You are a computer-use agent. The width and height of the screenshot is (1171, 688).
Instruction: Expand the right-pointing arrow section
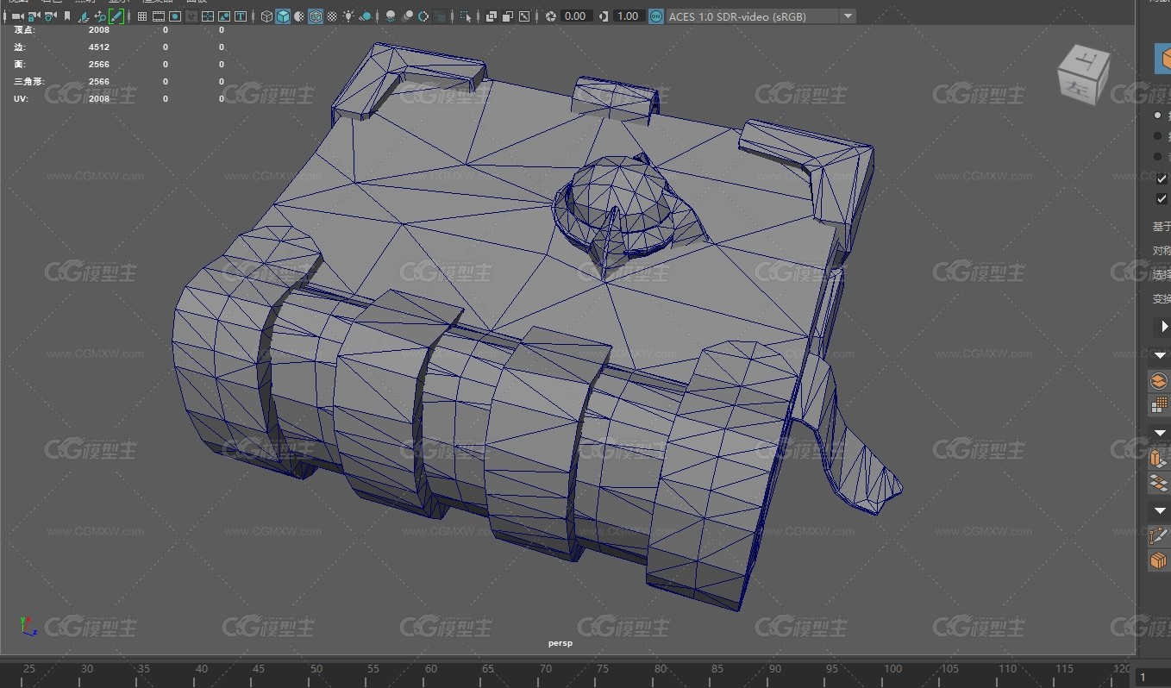click(1164, 327)
